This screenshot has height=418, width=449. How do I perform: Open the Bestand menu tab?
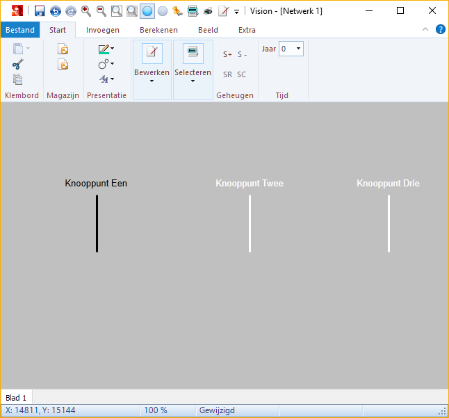[x=19, y=30]
